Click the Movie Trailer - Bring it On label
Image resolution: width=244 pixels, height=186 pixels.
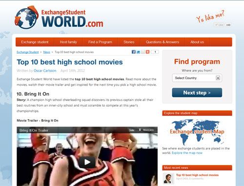(38, 121)
